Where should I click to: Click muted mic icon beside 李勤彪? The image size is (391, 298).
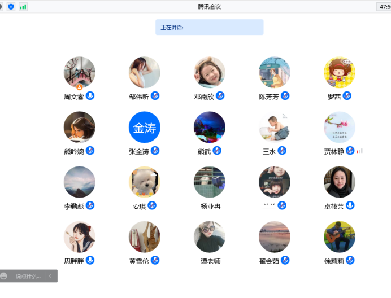tap(90, 205)
